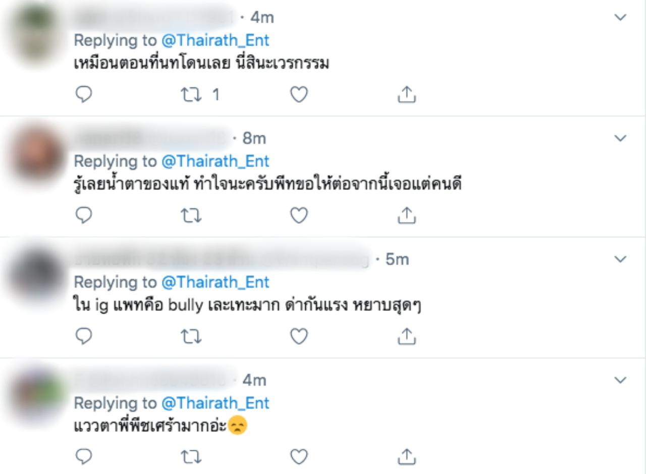Screen dimensions: 646x474
Task: Retweet the tweet mentioning 'bully'
Action: [192, 337]
